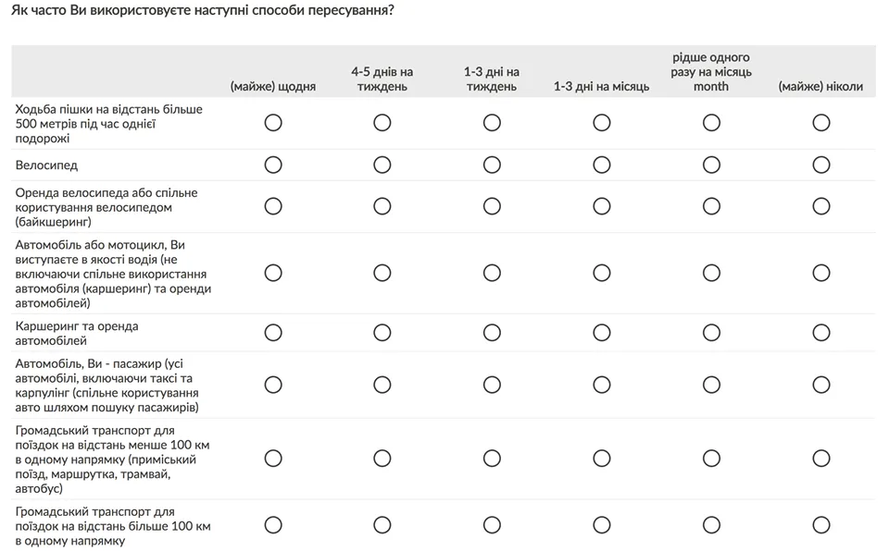889x551 pixels.
Task: Select '4-5 днів на тиждень' for Велосипед
Action: click(x=382, y=165)
